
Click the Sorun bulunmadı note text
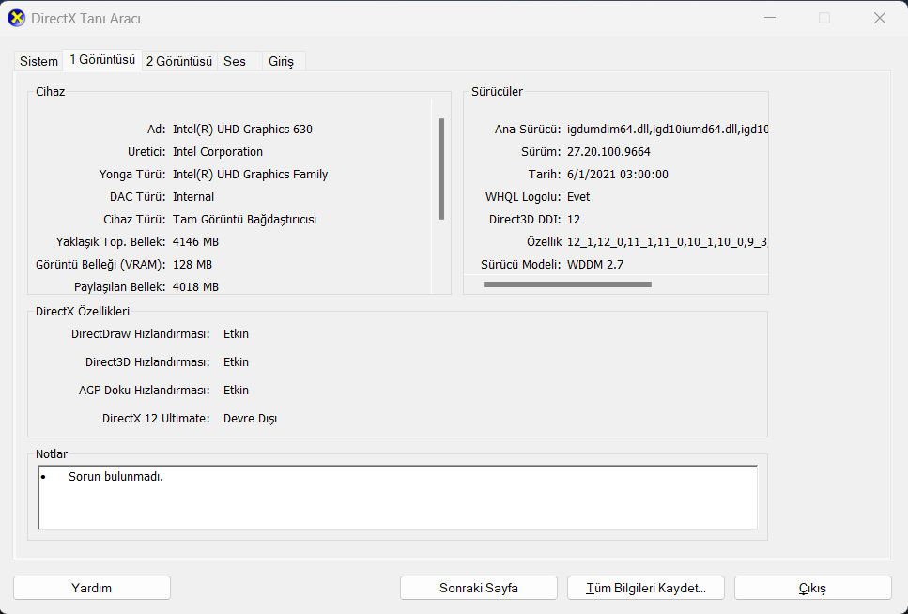point(115,477)
